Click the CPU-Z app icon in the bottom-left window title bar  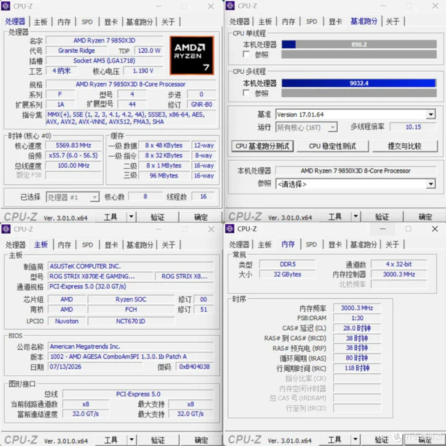[6, 229]
